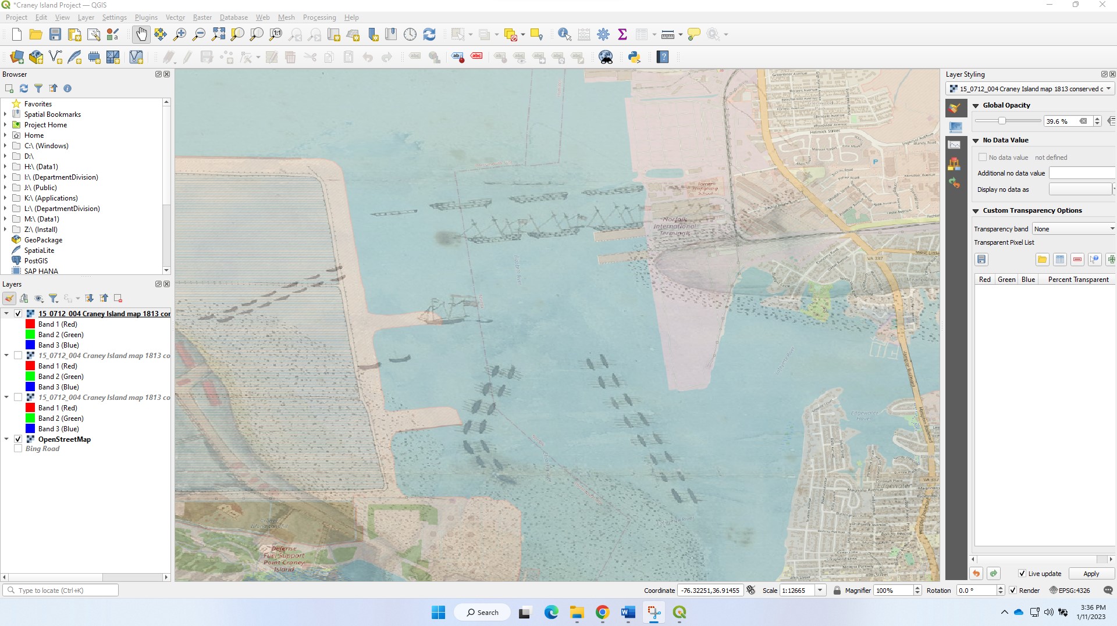Collapse the Global Opacity section
The width and height of the screenshot is (1117, 626).
[x=976, y=106]
